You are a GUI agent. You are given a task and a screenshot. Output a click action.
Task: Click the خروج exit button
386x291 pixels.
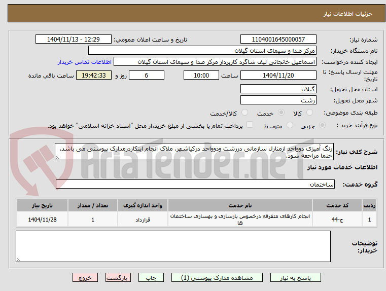[85, 277]
